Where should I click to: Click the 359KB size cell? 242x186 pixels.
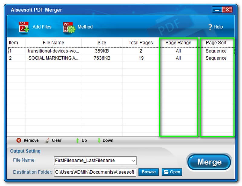point(102,51)
